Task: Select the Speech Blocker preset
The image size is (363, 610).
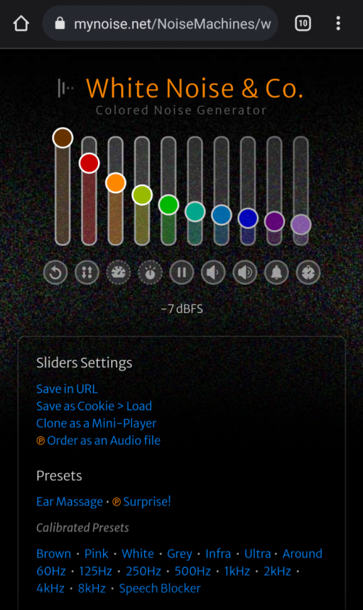Action: 160,588
